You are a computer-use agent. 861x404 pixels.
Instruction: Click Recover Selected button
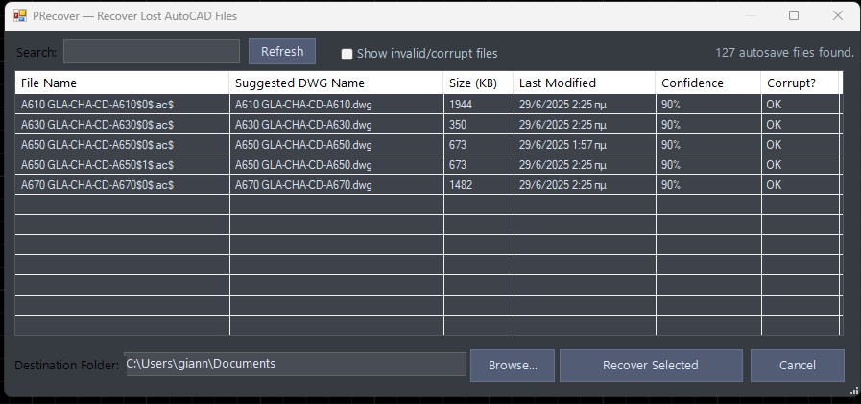[x=651, y=366]
